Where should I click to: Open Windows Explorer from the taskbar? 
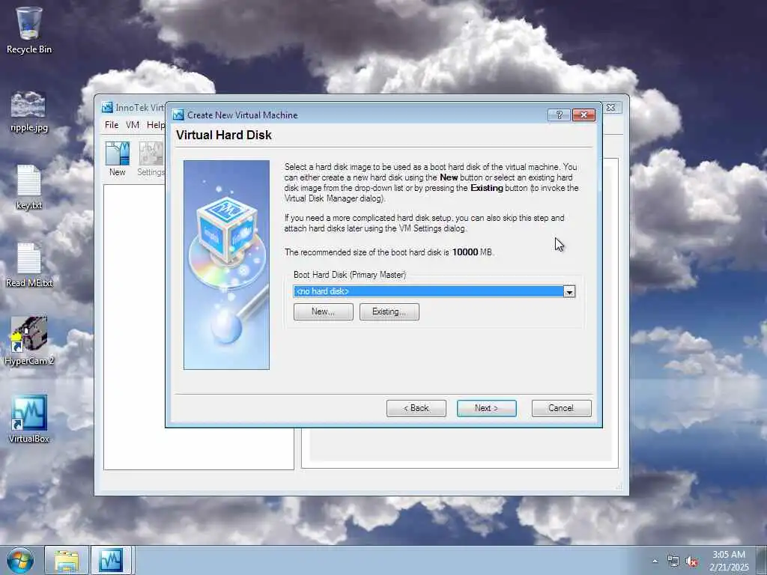(67, 560)
